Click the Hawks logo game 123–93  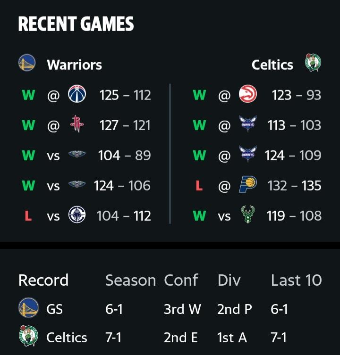coord(248,94)
